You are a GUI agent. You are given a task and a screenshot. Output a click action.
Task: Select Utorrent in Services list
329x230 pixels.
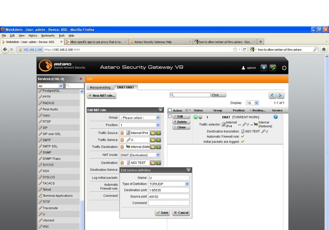tap(58, 220)
